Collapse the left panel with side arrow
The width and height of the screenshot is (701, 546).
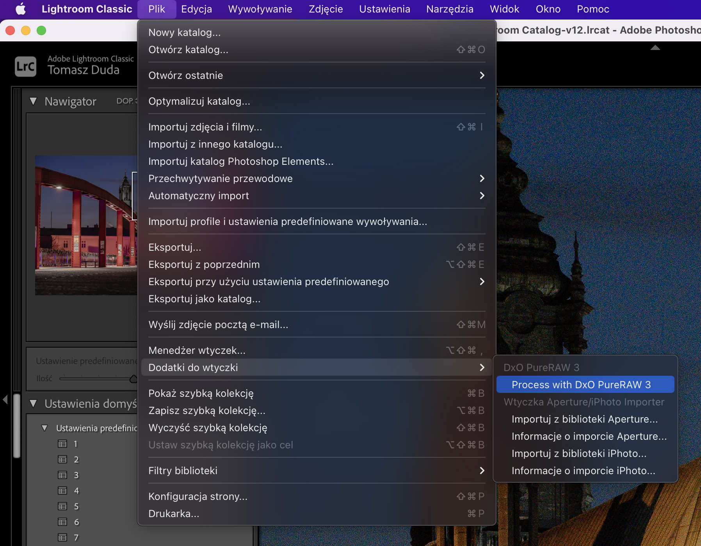point(5,400)
